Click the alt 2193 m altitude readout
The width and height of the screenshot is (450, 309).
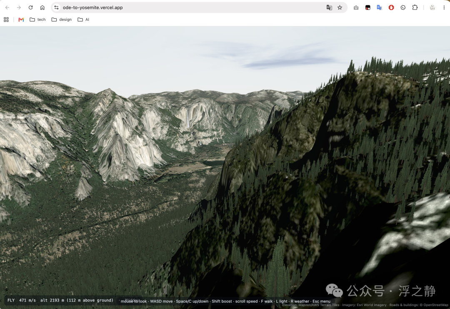(52, 300)
